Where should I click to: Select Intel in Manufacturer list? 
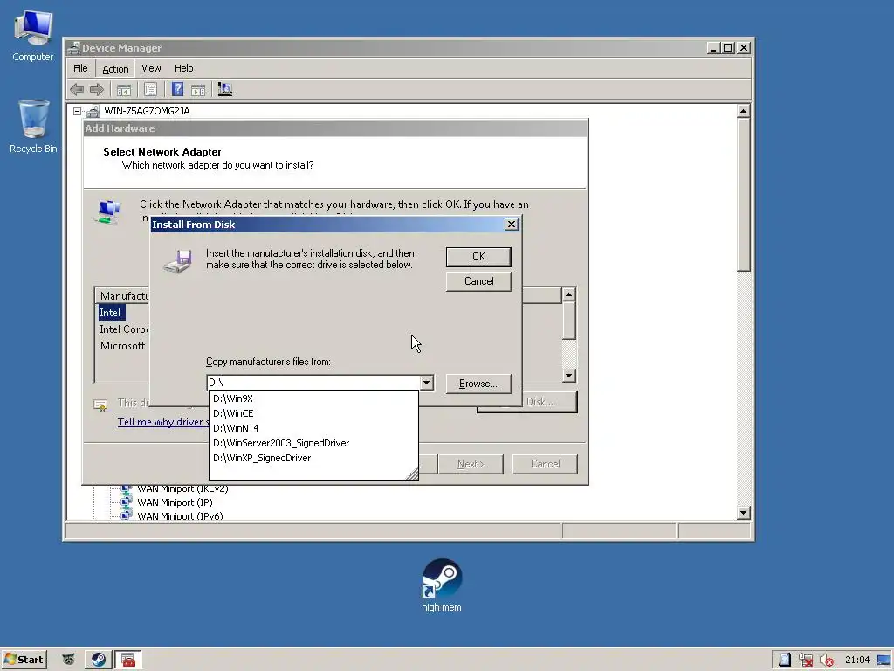[110, 313]
